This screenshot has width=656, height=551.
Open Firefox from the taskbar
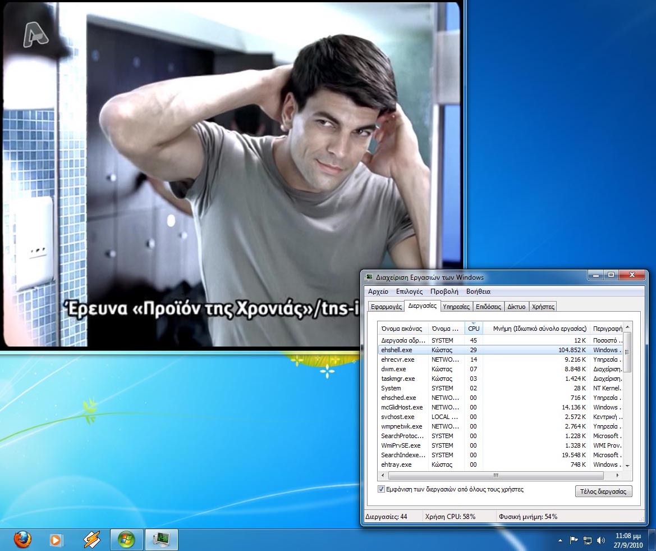tap(22, 540)
